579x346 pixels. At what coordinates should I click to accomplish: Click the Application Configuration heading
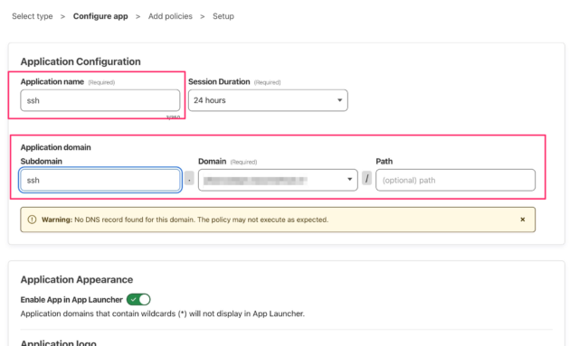(x=81, y=61)
